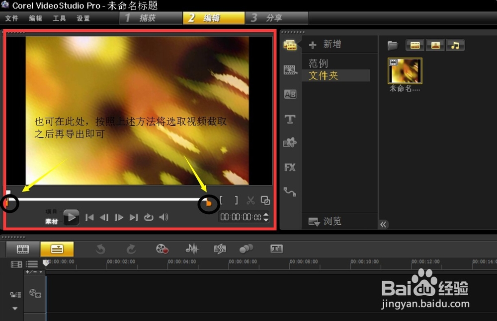Open the AB Title library icon
497x321 pixels.
[x=290, y=94]
